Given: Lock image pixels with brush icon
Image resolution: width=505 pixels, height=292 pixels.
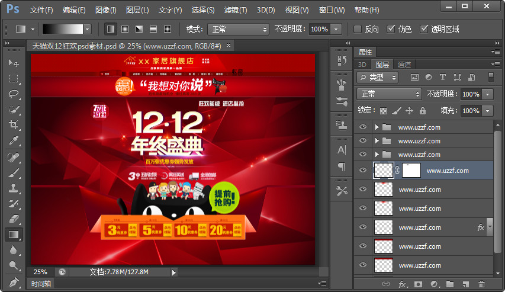Looking at the screenshot, I should tap(397, 111).
